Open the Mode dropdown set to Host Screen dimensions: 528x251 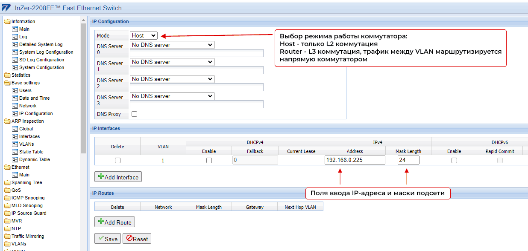coord(144,36)
